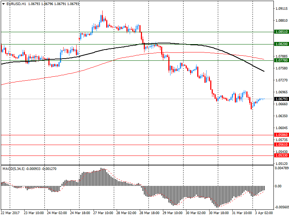This screenshot has height=217, width=289.
Task: Click the MACD zero level 0.00 label
Action: (x=278, y=186)
